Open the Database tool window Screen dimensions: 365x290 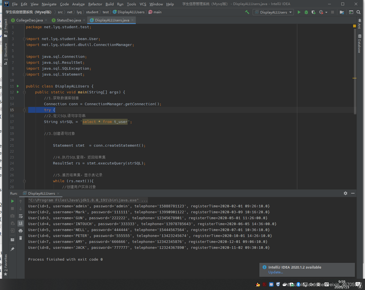[x=359, y=43]
